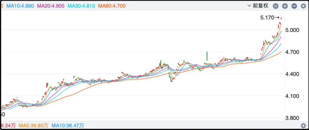This screenshot has height=130, width=309.
Task: Select the MA60:4.700 indicator label
Action: click(x=112, y=6)
